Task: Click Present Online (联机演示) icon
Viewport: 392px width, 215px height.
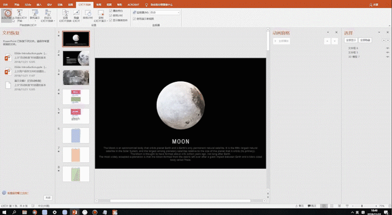Action: [x=35, y=13]
